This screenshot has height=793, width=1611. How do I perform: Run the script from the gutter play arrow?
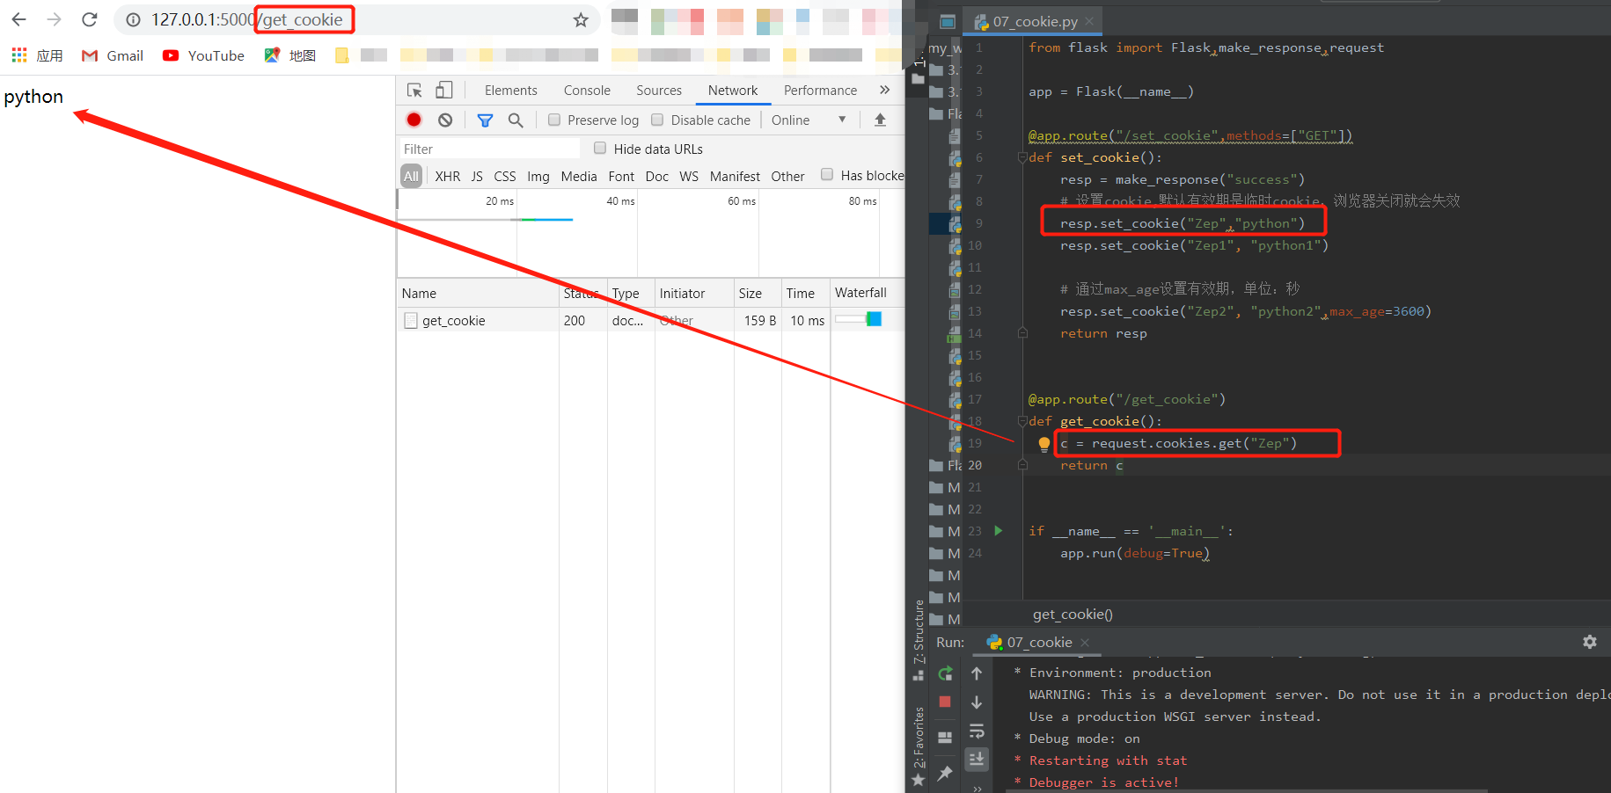click(x=999, y=530)
